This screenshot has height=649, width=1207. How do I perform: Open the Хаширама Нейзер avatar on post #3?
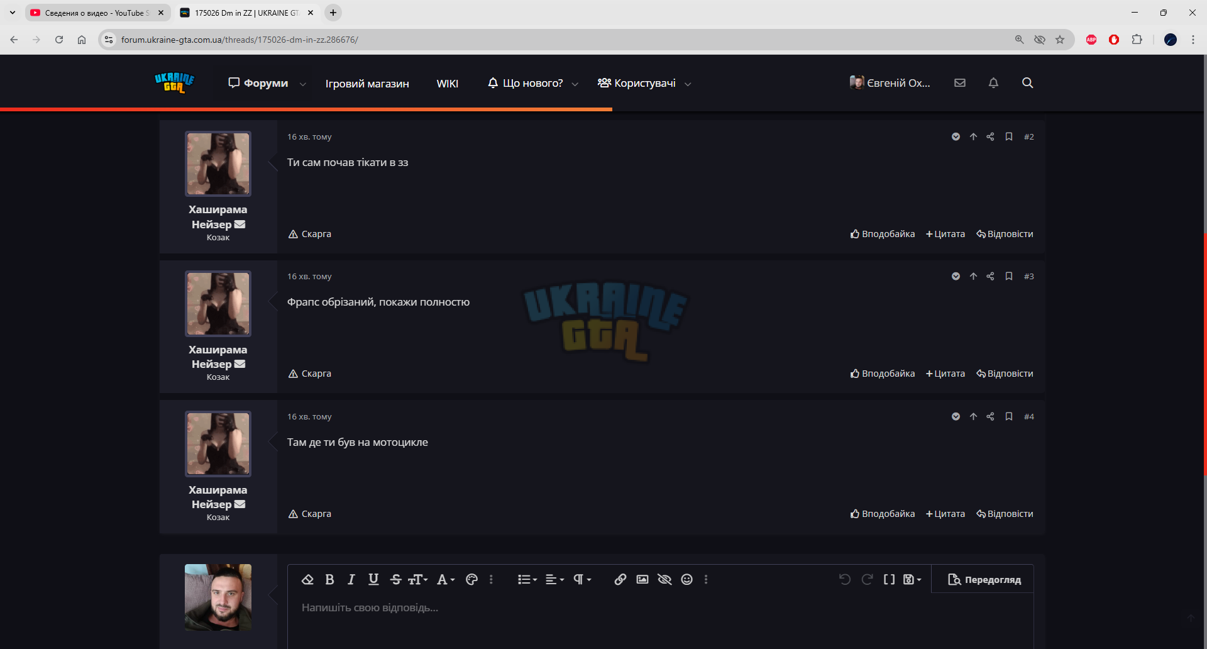point(218,303)
